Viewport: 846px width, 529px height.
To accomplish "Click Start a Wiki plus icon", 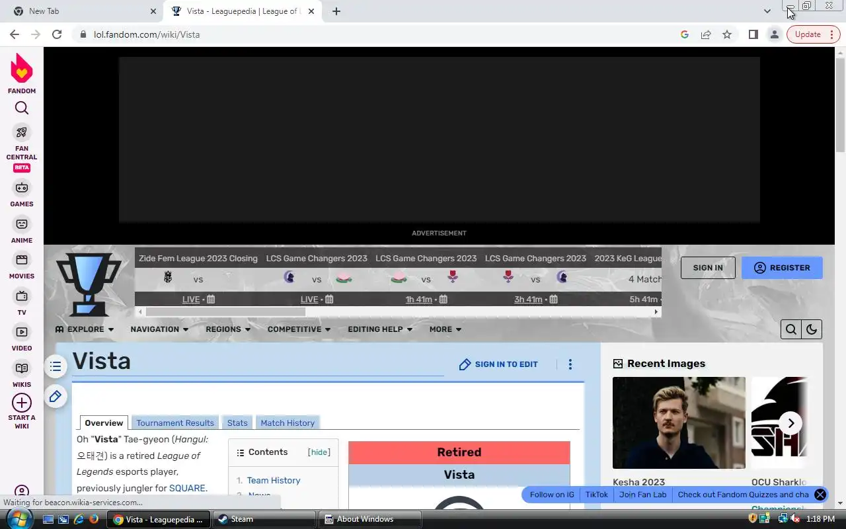I will 22,403.
